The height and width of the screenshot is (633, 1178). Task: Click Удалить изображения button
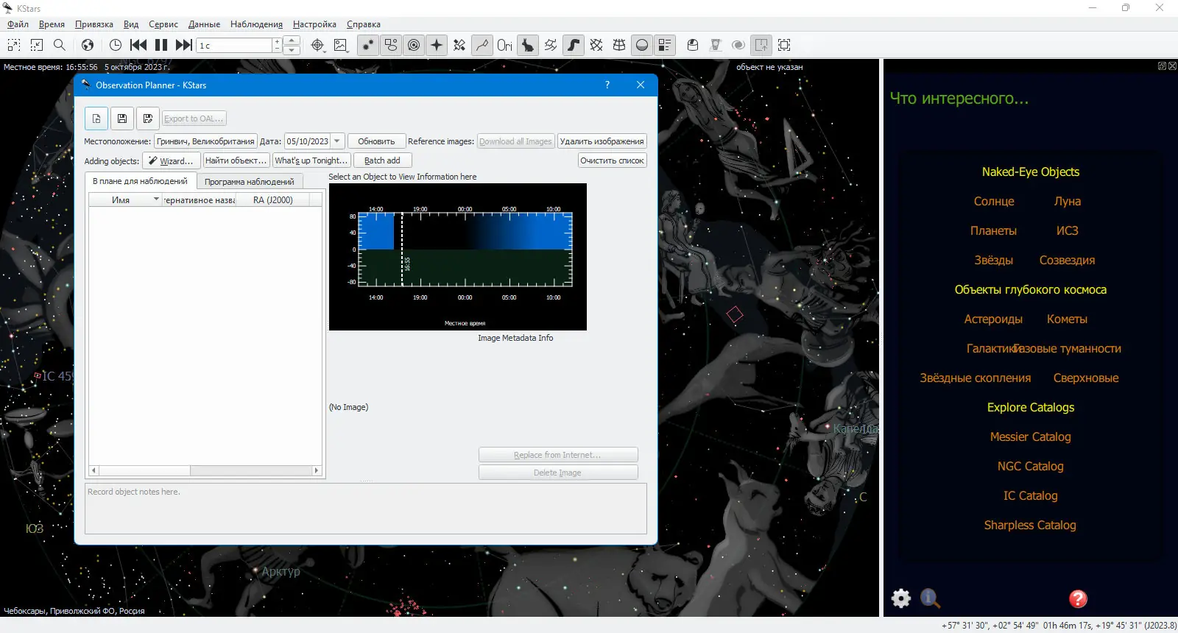tap(602, 141)
